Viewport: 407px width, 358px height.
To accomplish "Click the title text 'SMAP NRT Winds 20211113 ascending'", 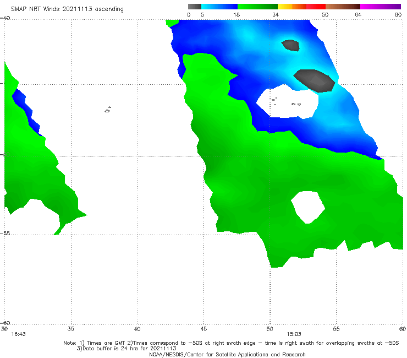I will (67, 9).
